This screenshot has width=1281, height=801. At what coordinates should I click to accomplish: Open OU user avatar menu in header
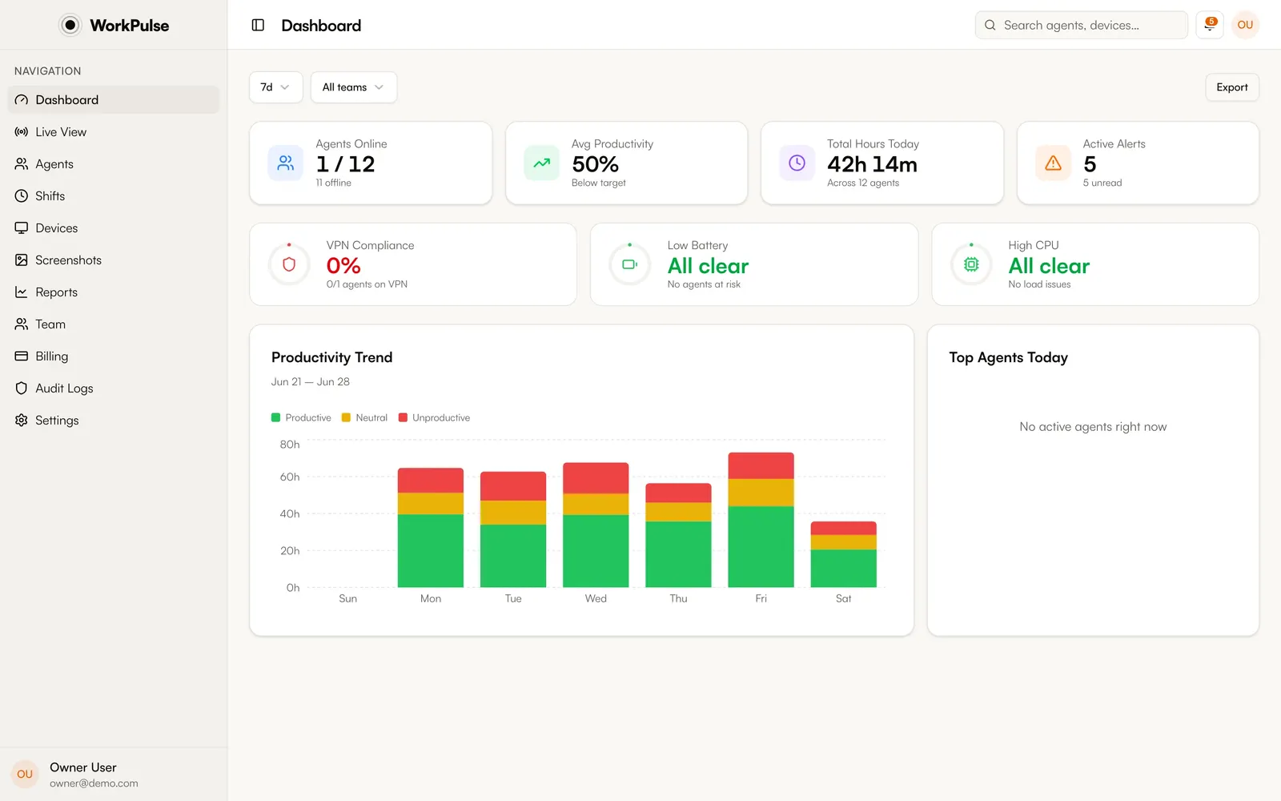(x=1245, y=25)
